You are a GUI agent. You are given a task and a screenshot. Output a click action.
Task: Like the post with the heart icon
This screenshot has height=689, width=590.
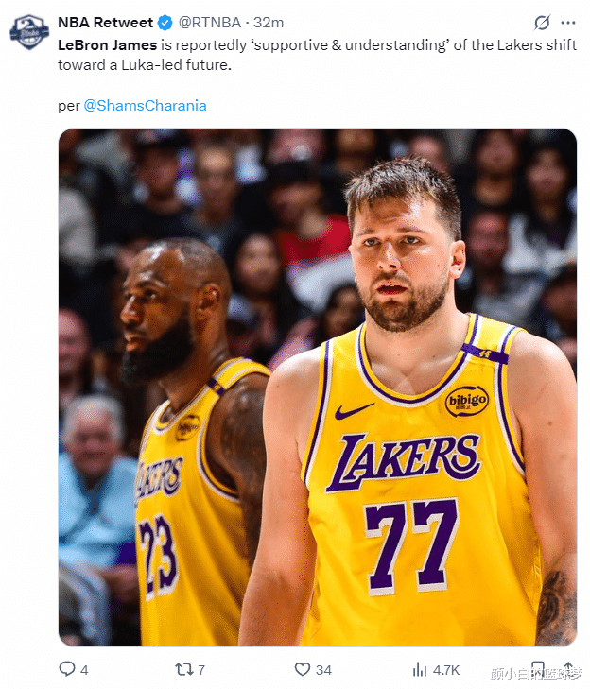(x=302, y=669)
